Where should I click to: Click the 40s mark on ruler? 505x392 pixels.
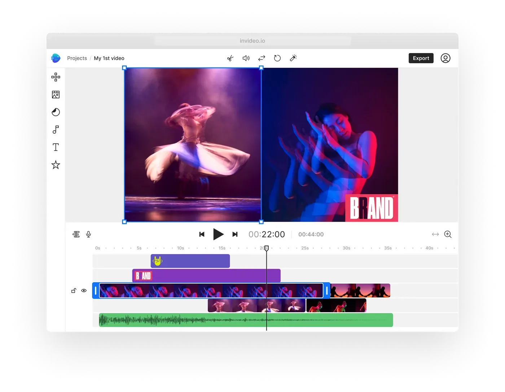coord(429,248)
